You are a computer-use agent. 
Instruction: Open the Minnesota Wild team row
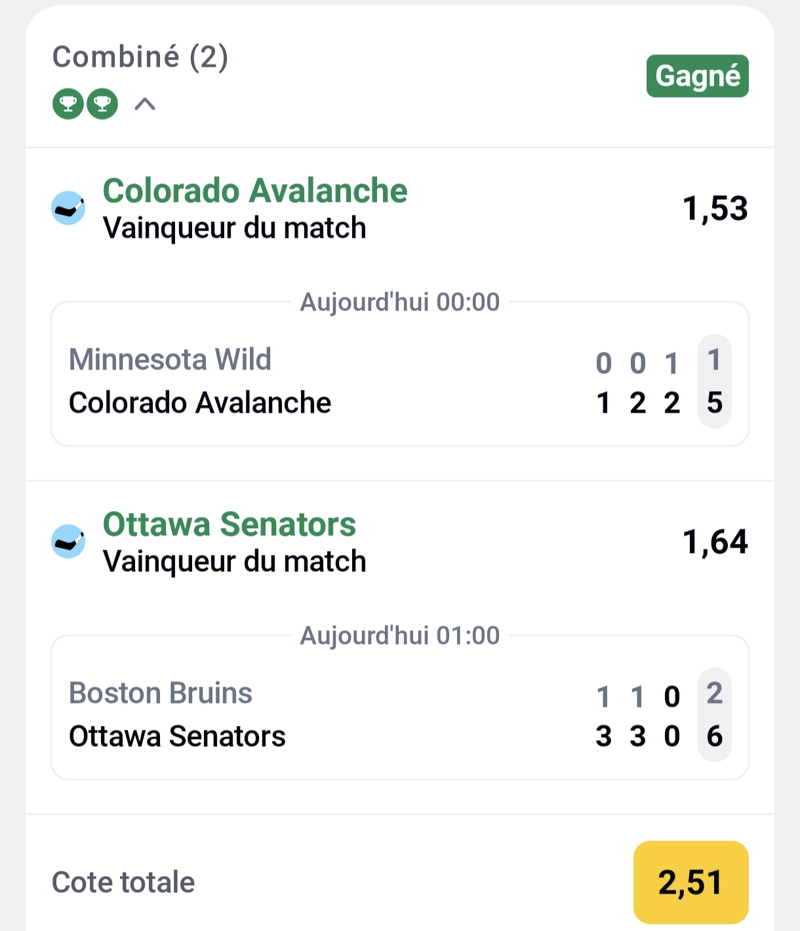170,360
